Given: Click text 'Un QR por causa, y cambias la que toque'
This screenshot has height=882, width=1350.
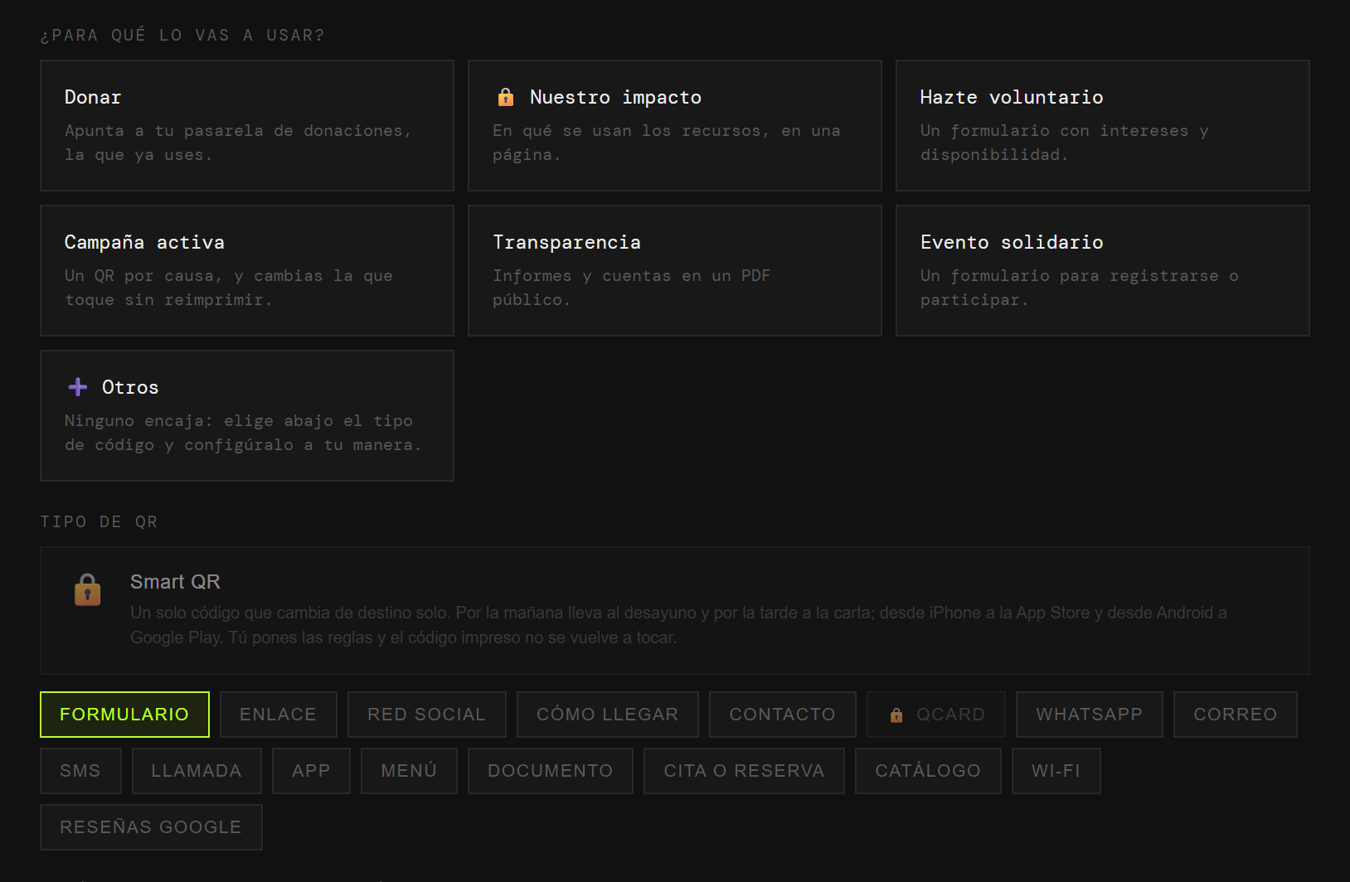Looking at the screenshot, I should [229, 288].
